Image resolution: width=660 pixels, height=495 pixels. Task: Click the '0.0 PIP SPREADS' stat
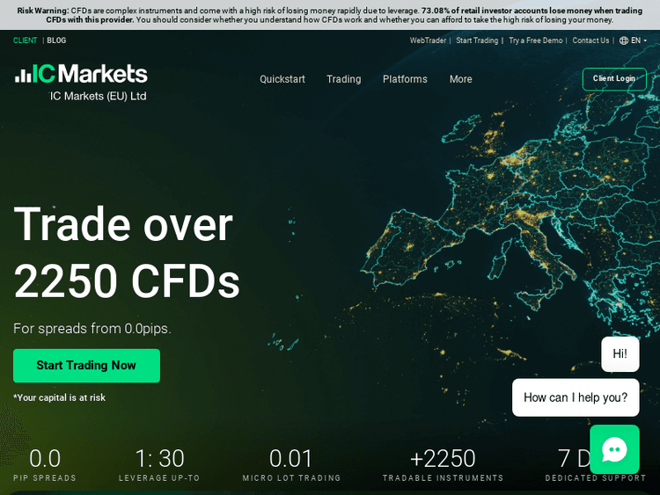point(45,464)
